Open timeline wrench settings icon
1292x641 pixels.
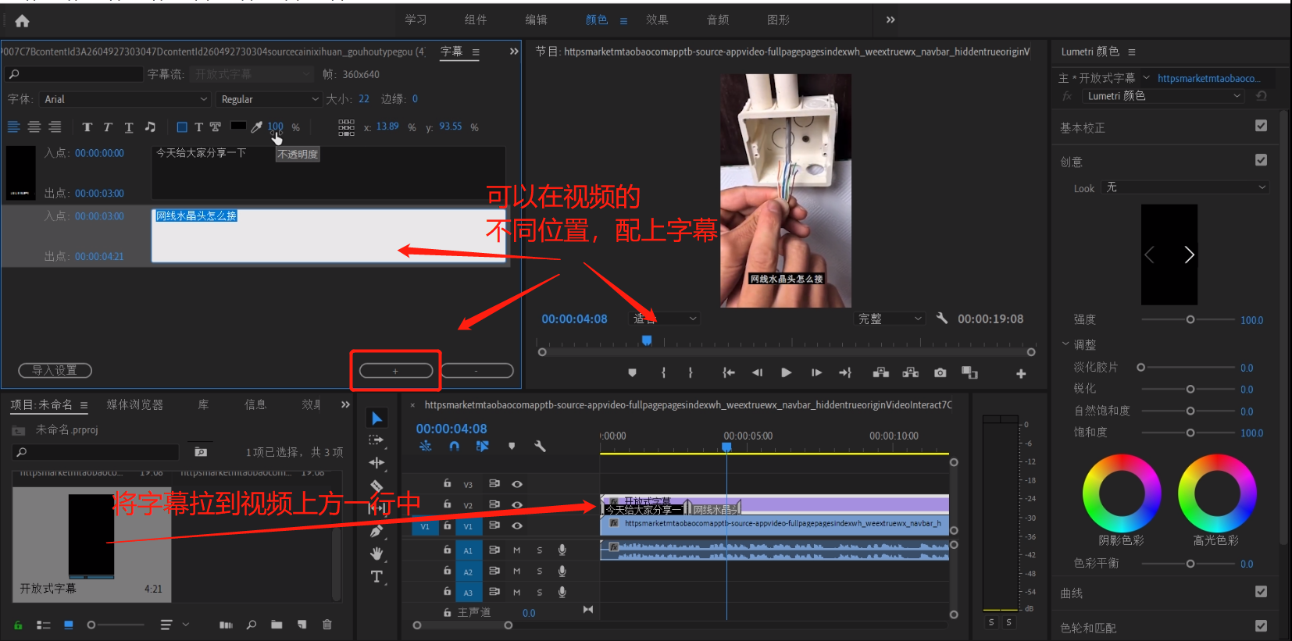coord(540,447)
